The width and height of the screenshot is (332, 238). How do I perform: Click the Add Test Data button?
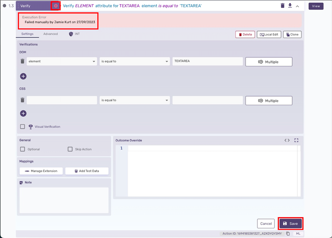pos(87,171)
